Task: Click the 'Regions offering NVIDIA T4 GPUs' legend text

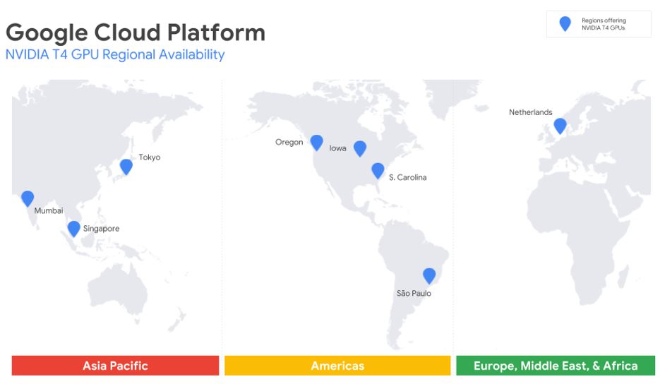Action: pos(604,24)
